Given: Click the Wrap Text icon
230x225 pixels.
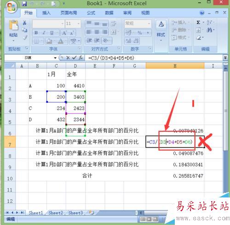Looking at the screenshot, I should coord(113,23).
